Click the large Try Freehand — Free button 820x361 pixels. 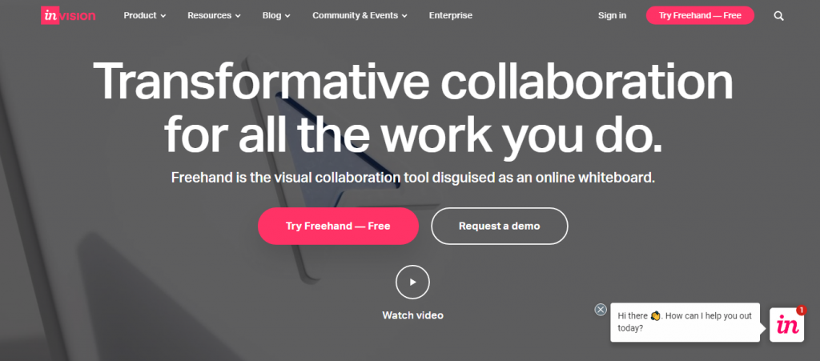[338, 227]
